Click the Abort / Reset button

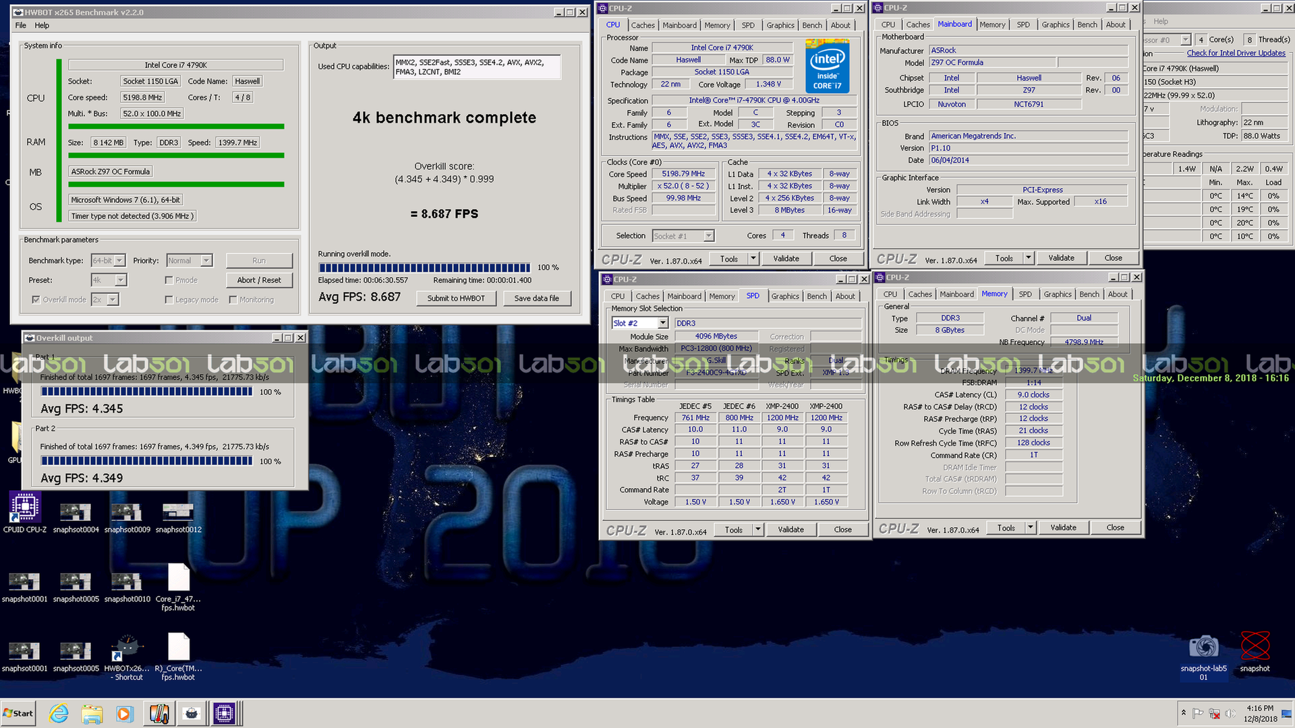pos(259,280)
